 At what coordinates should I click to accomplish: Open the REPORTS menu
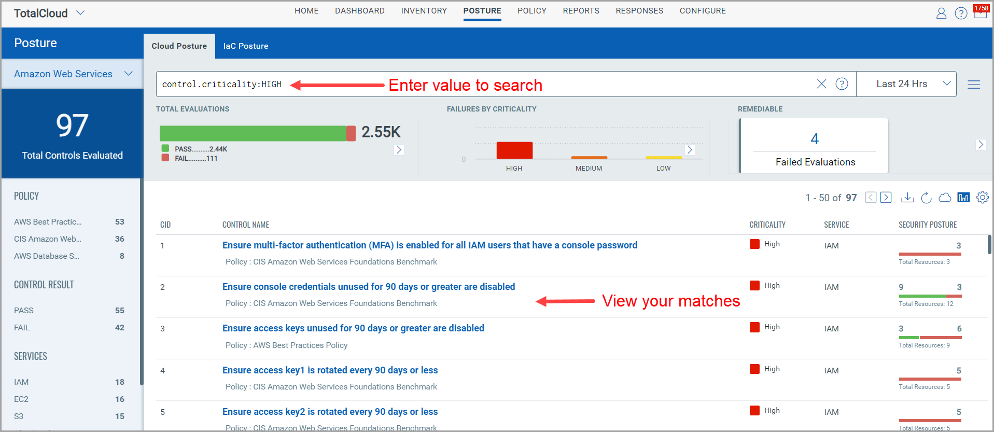(x=581, y=11)
